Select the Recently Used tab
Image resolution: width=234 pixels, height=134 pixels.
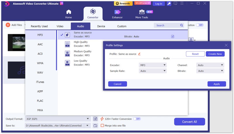39,26
